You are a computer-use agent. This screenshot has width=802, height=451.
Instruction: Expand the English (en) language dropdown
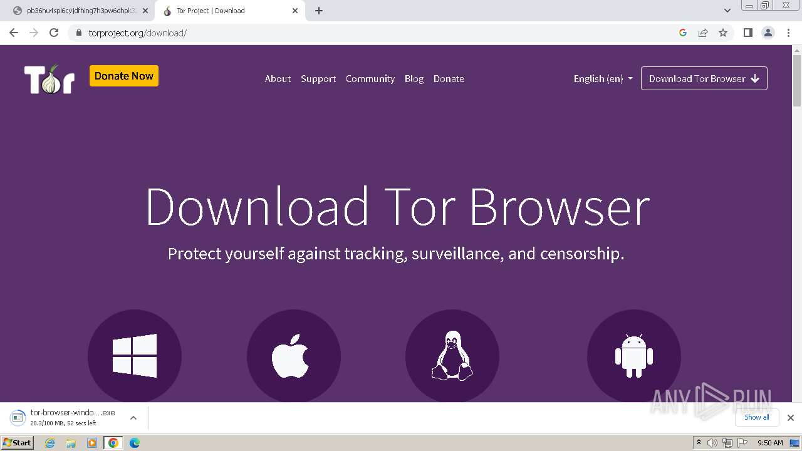tap(603, 79)
